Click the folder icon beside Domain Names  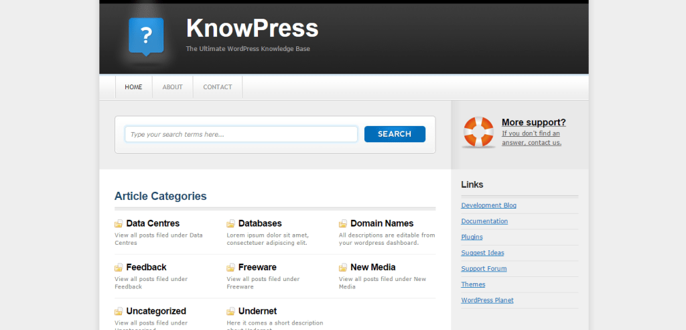pyautogui.click(x=343, y=224)
